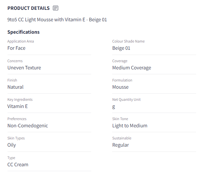Select the 'For Face' application area value
Image resolution: width=199 pixels, height=180 pixels.
click(x=16, y=48)
